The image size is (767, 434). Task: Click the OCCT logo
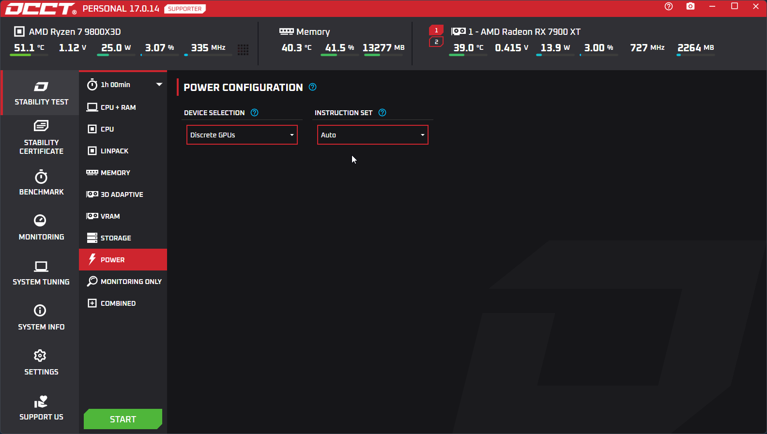tap(41, 9)
